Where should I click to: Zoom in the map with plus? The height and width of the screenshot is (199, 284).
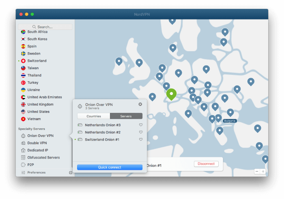click(x=263, y=171)
